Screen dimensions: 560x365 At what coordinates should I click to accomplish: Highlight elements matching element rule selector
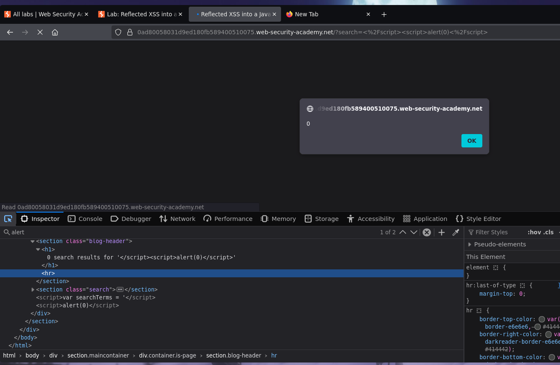(x=496, y=268)
